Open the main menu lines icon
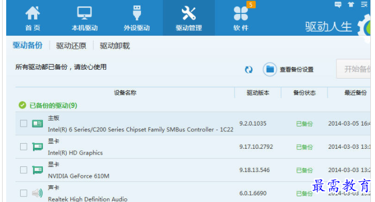 point(364,4)
